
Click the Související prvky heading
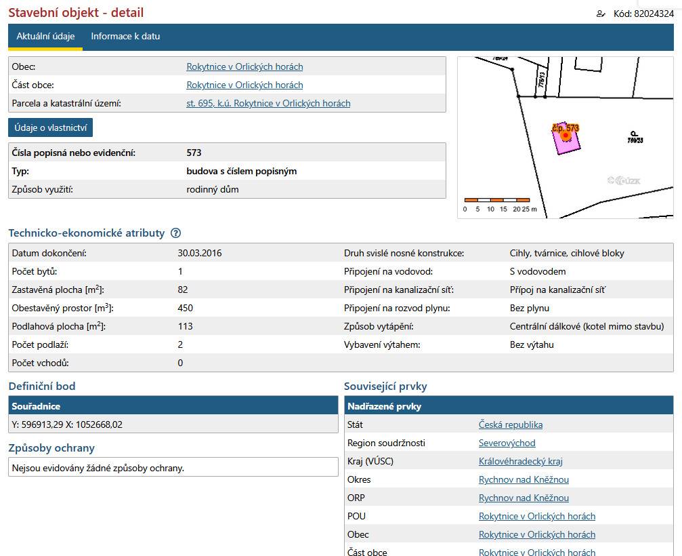coord(385,386)
